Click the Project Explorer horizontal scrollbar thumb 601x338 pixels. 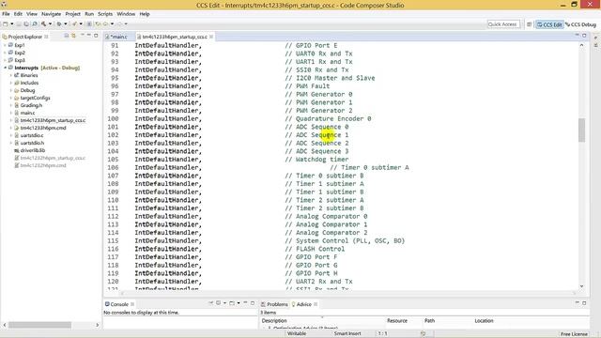click(39, 325)
